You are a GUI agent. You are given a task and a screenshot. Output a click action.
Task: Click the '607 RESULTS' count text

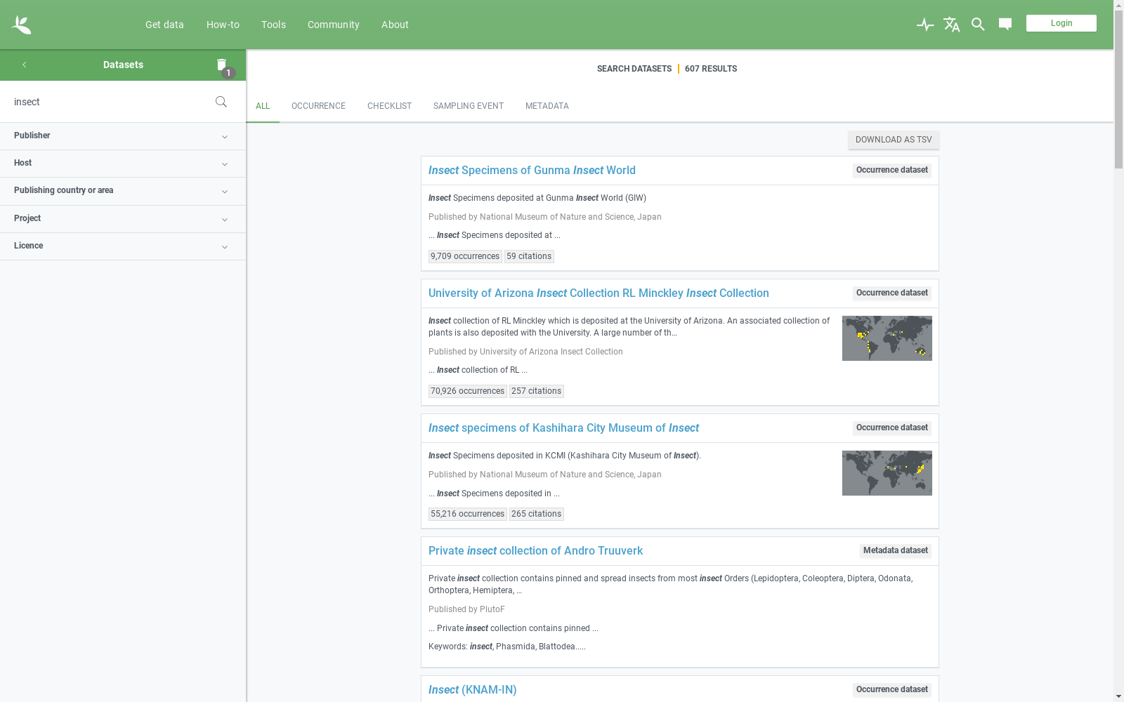pos(710,69)
